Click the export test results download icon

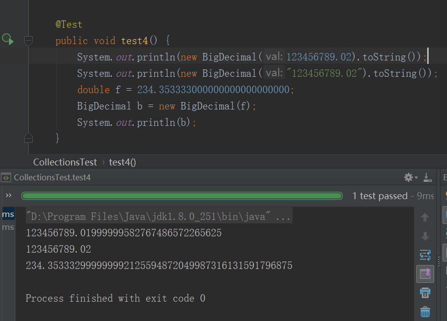(427, 177)
